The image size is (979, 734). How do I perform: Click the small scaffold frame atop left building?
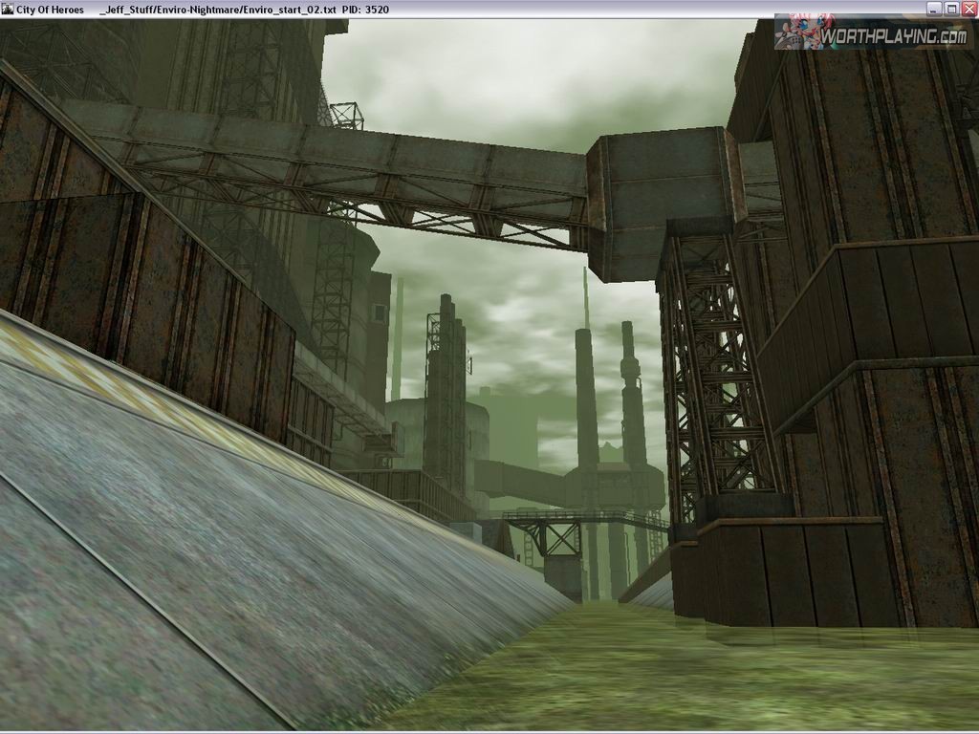coord(346,115)
